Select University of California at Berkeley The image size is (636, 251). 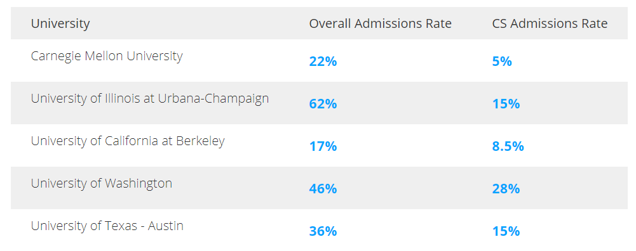[x=128, y=141]
